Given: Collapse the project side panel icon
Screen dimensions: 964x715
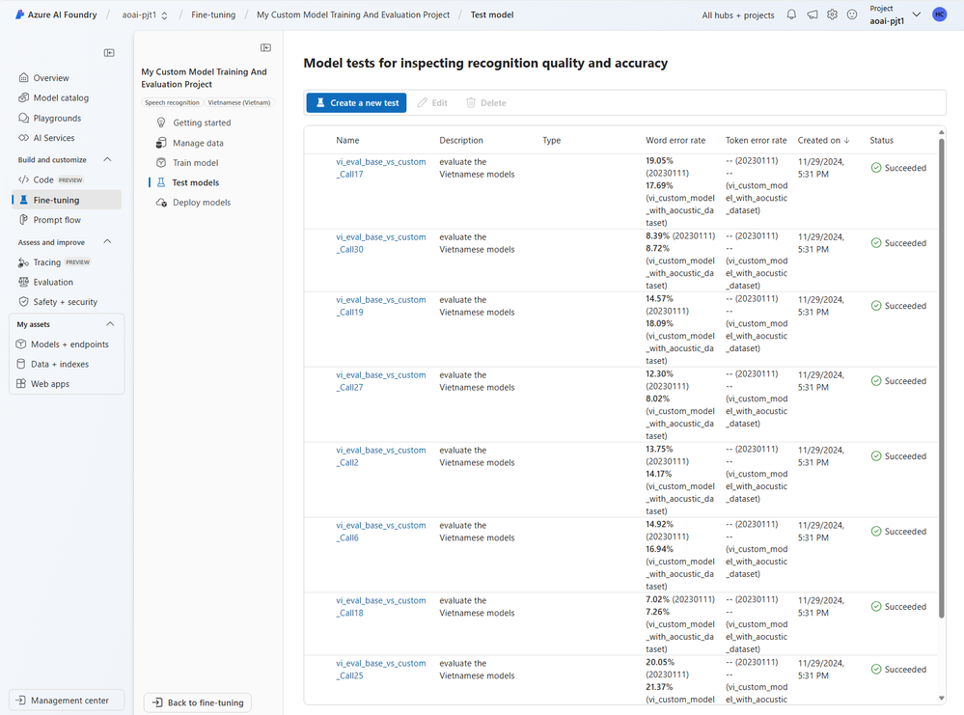Looking at the screenshot, I should click(265, 48).
